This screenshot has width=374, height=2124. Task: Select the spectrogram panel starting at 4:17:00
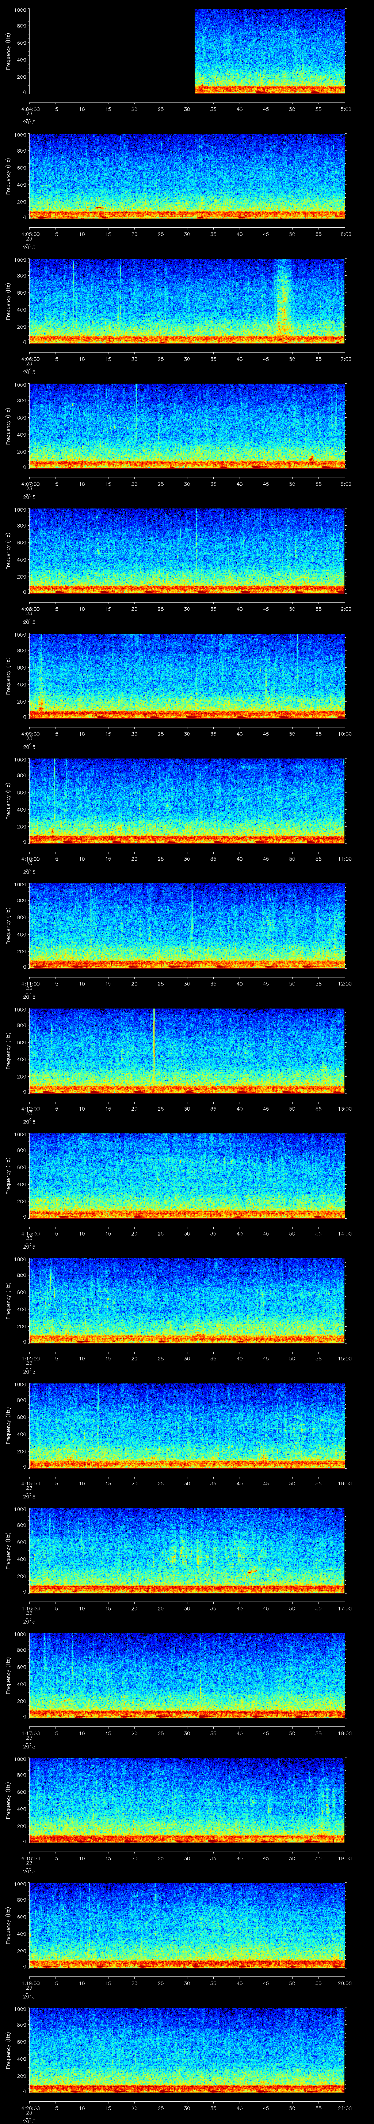187,1676
